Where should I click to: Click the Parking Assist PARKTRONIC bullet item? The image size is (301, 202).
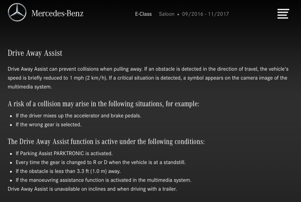64,153
